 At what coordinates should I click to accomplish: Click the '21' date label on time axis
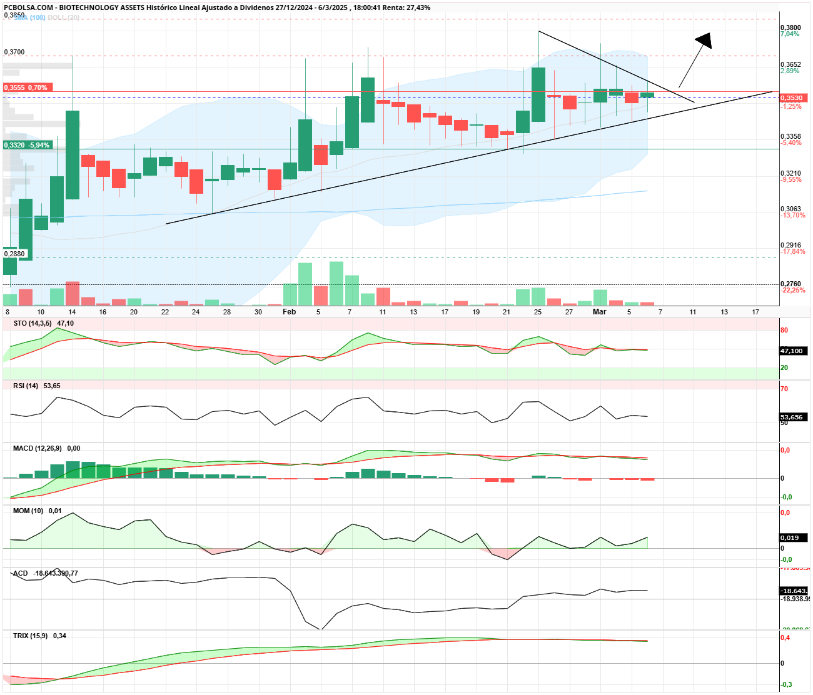click(507, 312)
